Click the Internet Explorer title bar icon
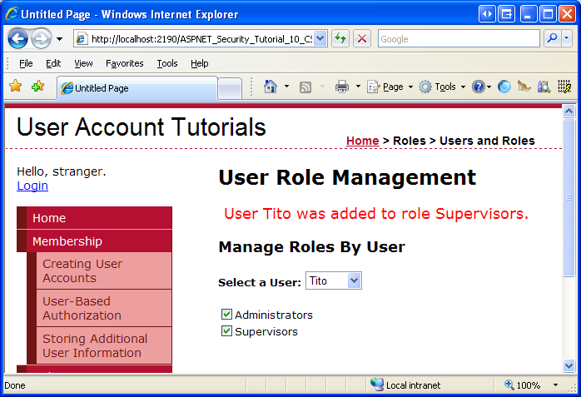 (x=12, y=14)
